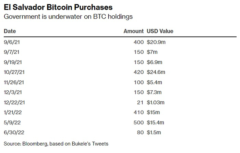Select the Amount column header
This screenshot has height=153, width=240.
point(134,31)
